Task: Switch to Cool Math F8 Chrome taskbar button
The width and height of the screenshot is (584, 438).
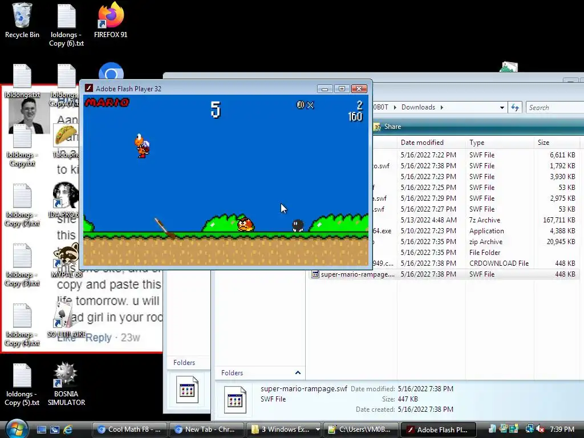Action: click(x=128, y=429)
